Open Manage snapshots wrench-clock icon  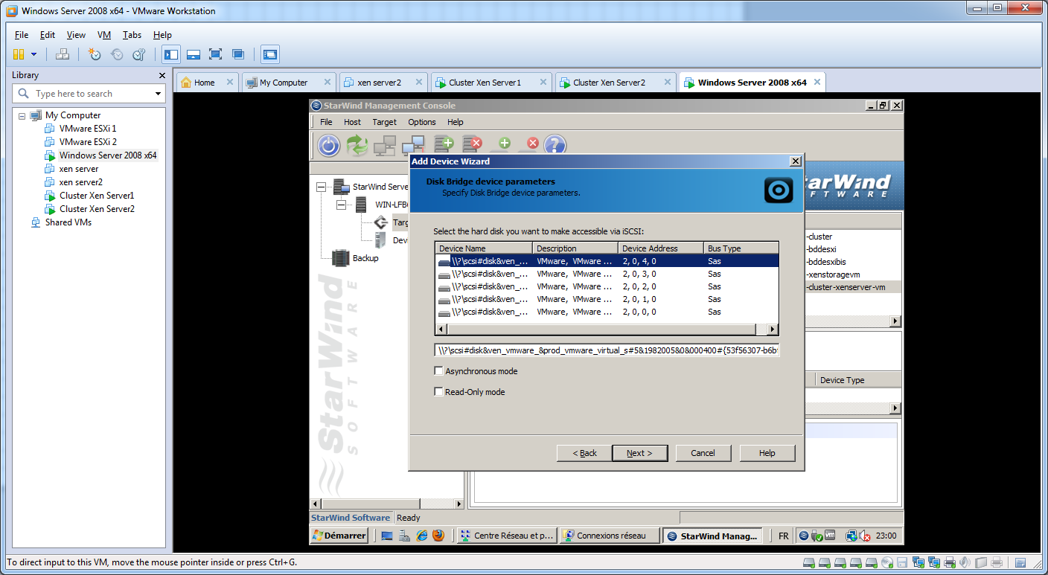tap(138, 54)
